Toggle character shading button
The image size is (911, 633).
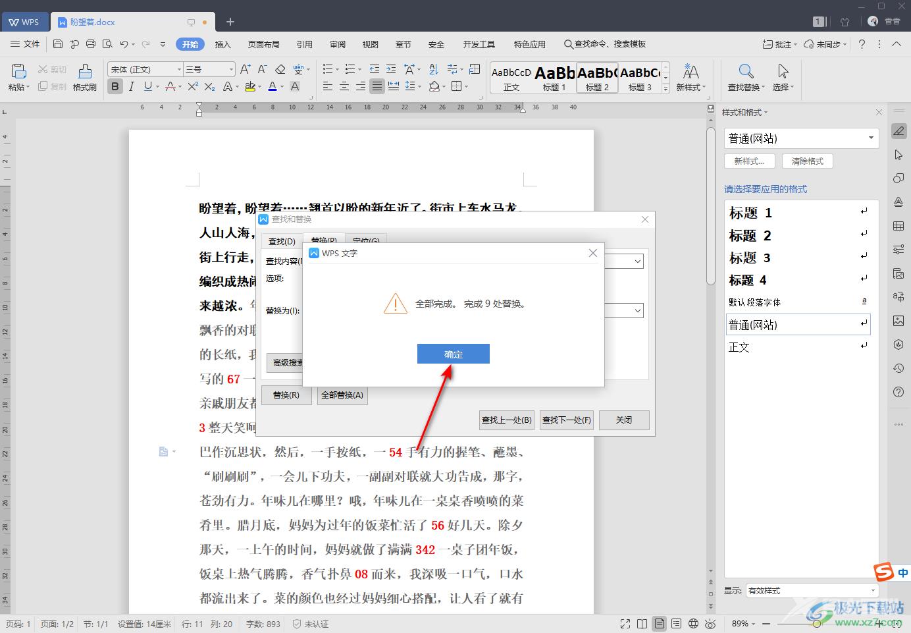pos(295,86)
